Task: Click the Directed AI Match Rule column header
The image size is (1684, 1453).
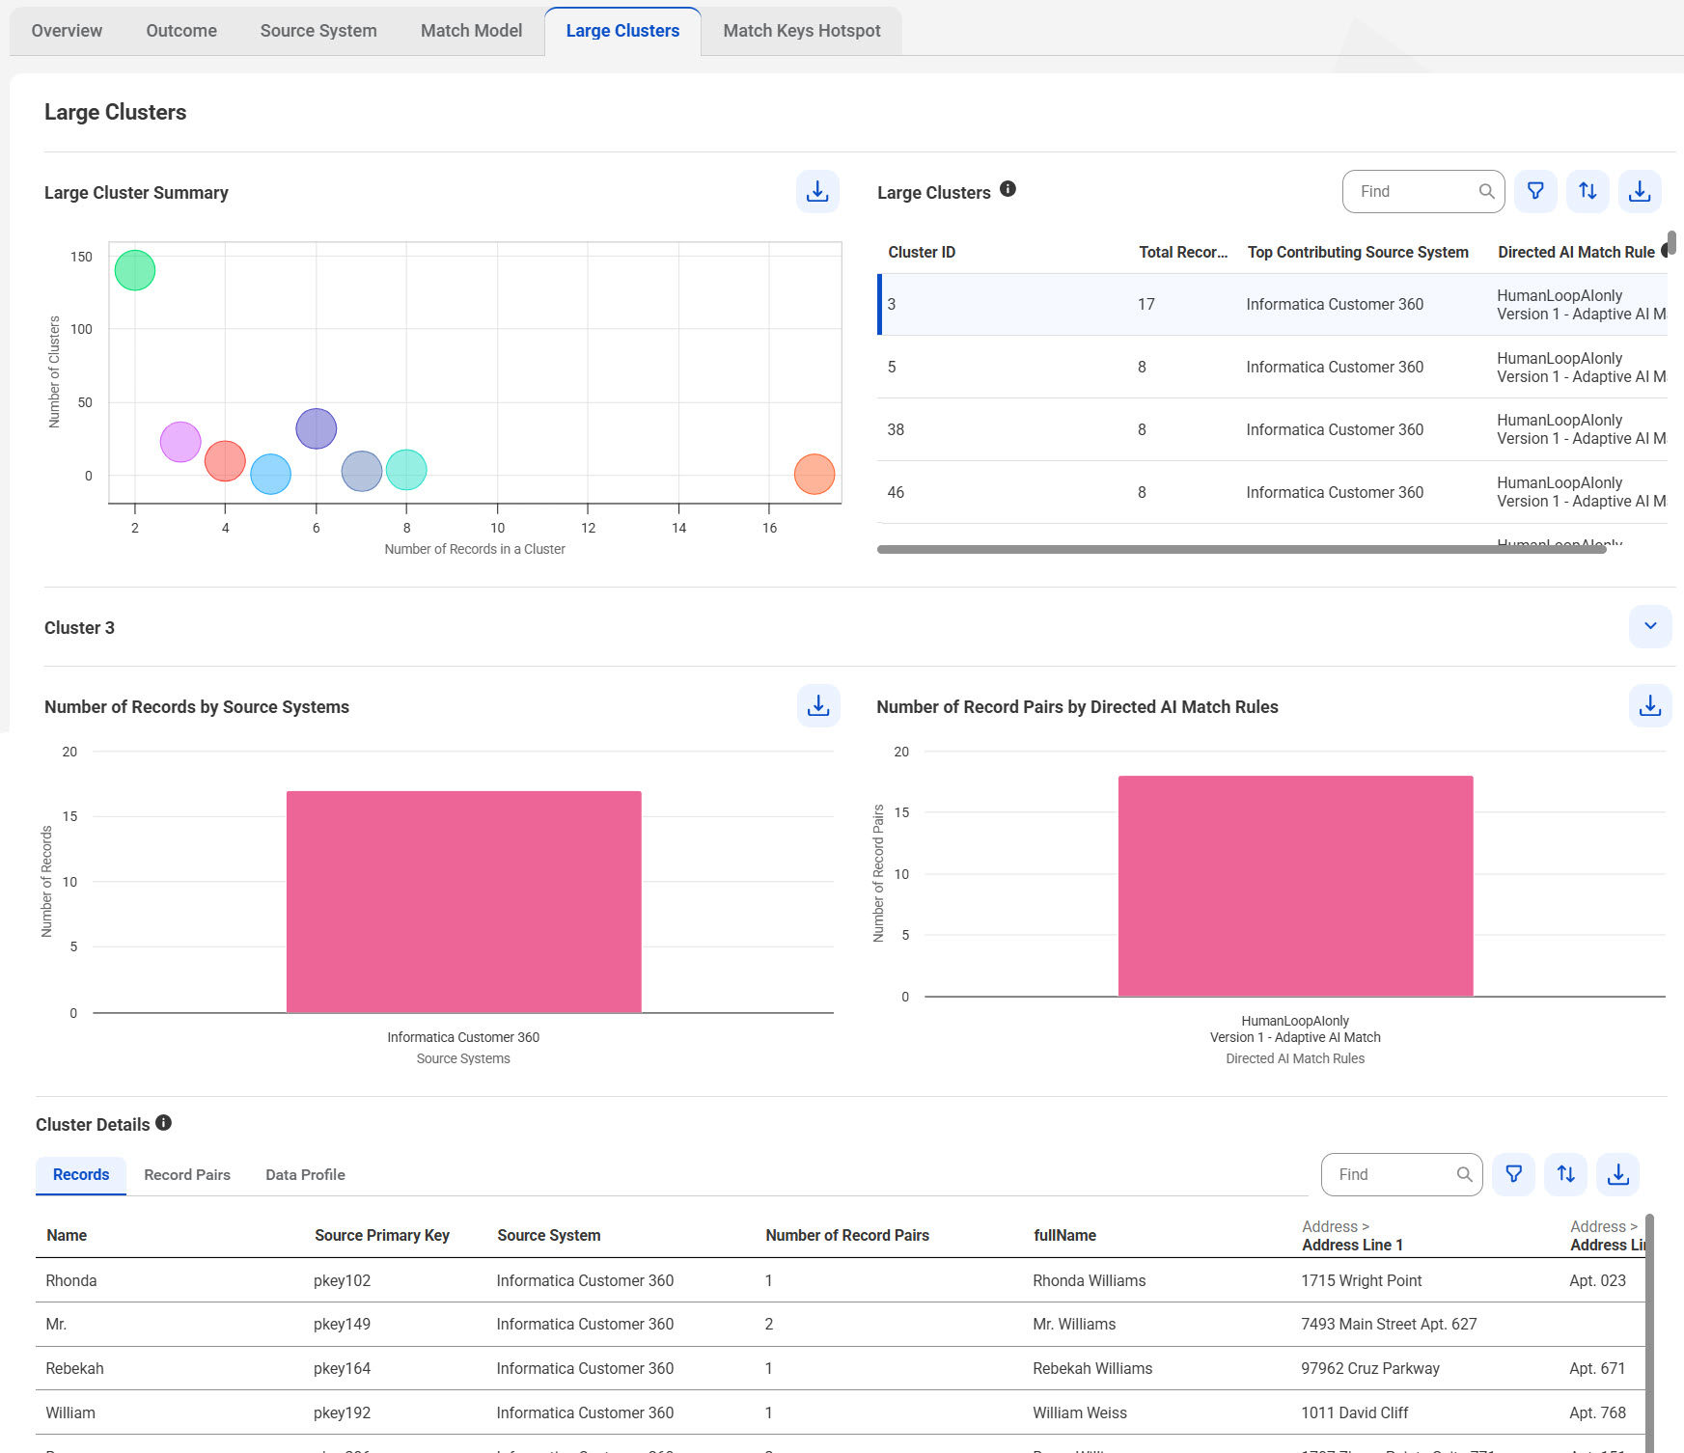Action: coord(1576,252)
